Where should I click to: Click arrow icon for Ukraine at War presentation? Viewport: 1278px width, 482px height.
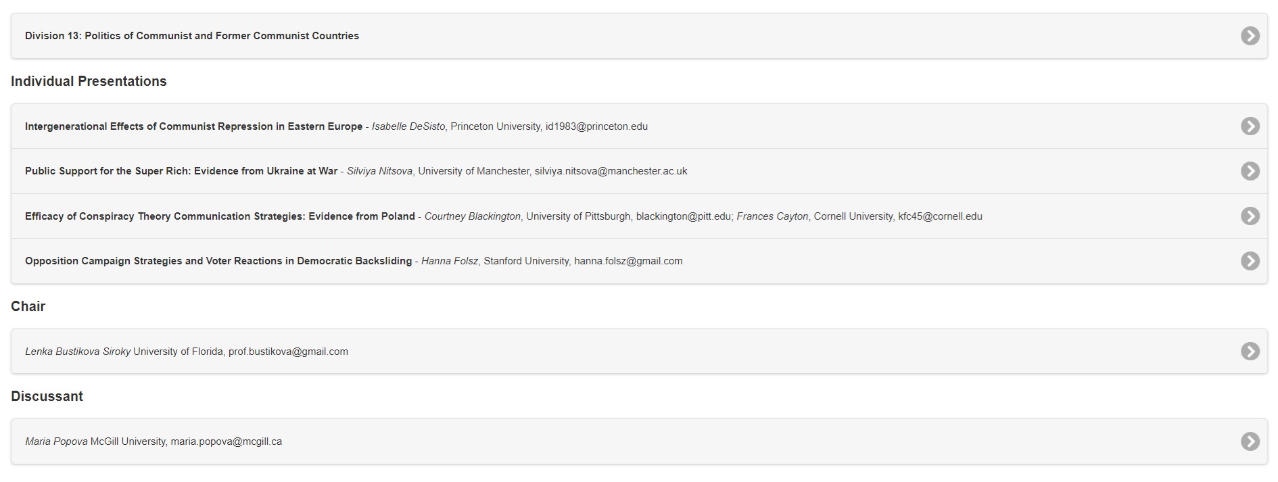point(1250,171)
